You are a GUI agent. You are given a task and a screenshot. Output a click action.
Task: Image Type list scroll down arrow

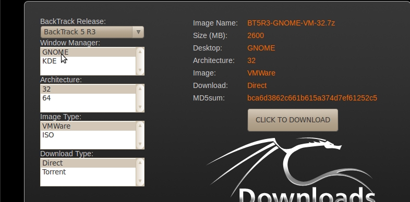point(140,144)
